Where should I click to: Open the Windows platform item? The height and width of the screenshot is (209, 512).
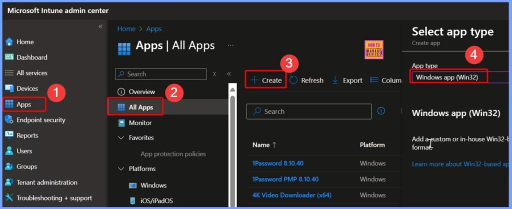[153, 185]
